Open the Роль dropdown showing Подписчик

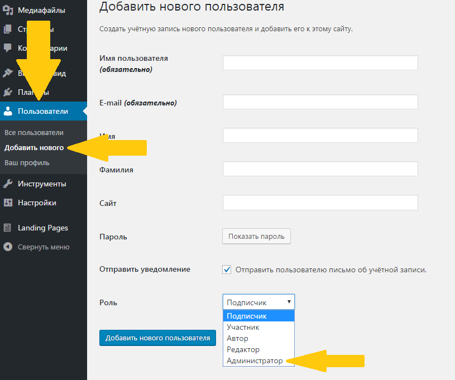[x=258, y=302]
